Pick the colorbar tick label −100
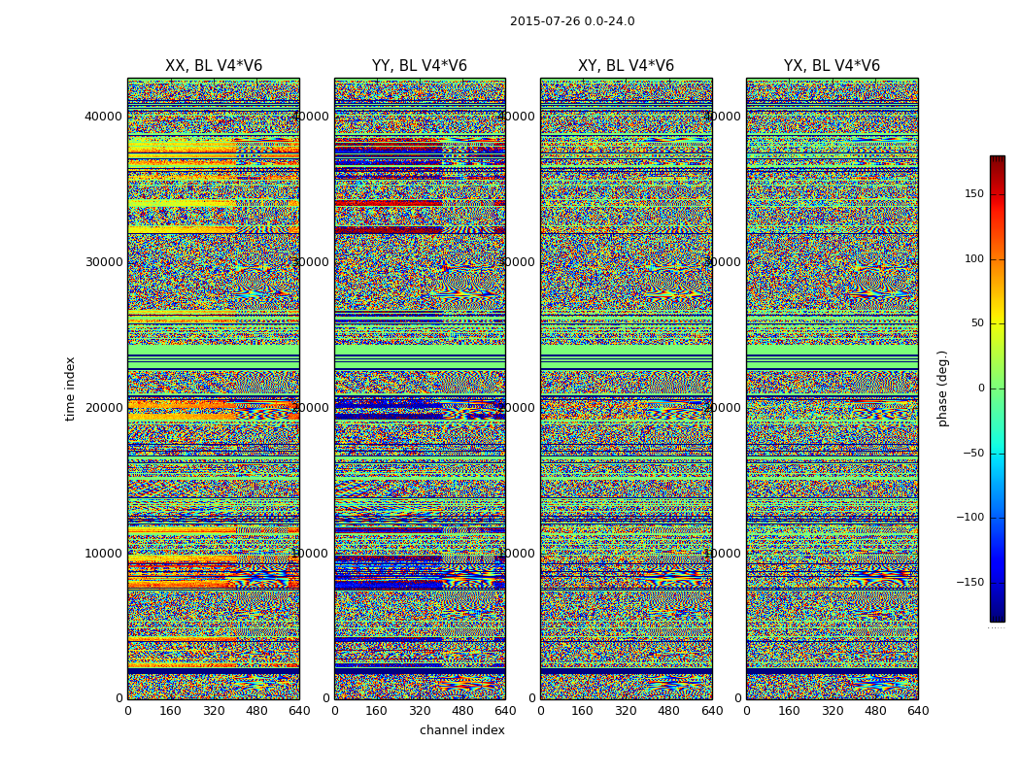 click(x=969, y=518)
